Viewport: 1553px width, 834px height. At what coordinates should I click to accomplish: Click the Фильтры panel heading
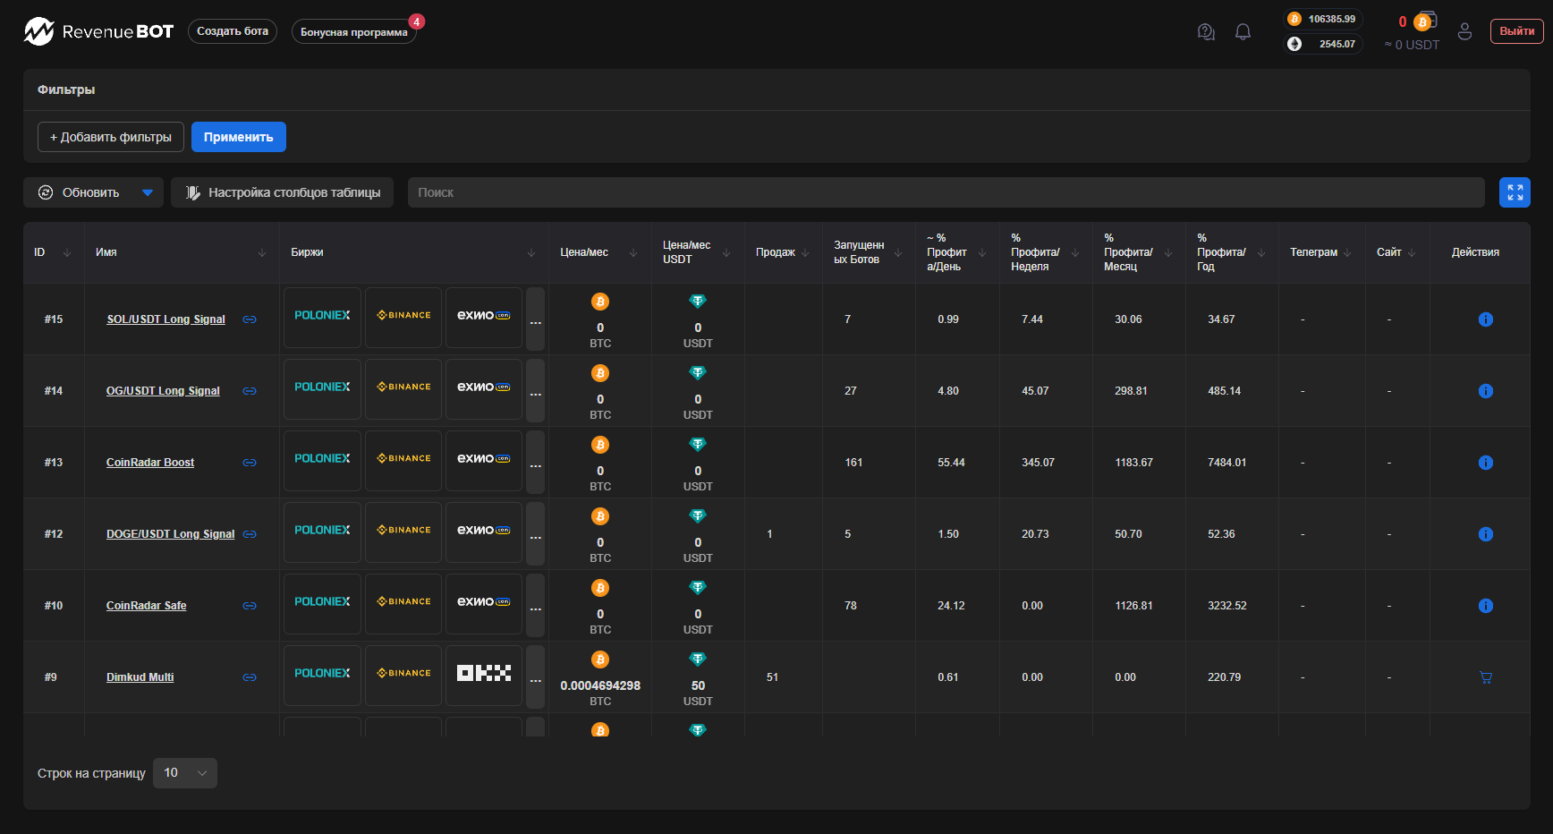tap(66, 89)
